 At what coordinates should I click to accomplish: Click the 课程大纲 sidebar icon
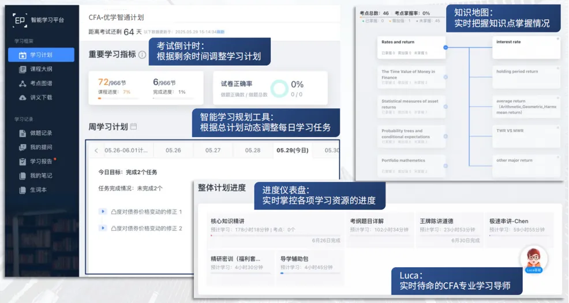pyautogui.click(x=23, y=69)
